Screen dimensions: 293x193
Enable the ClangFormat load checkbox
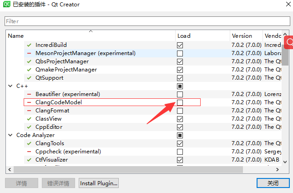click(180, 111)
